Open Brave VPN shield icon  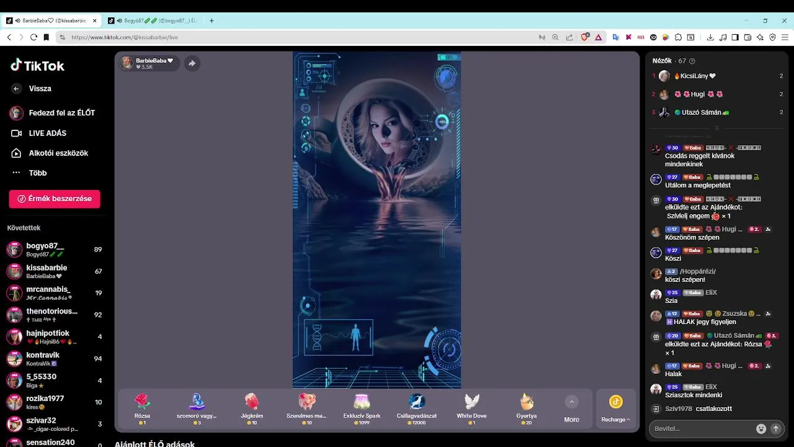[772, 37]
